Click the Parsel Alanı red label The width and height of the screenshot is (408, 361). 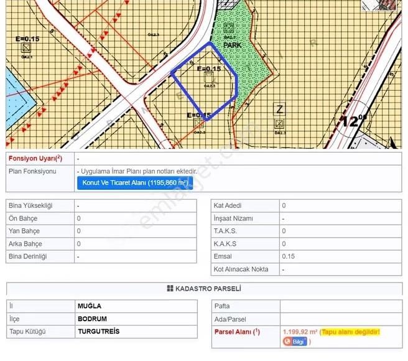pos(237,332)
